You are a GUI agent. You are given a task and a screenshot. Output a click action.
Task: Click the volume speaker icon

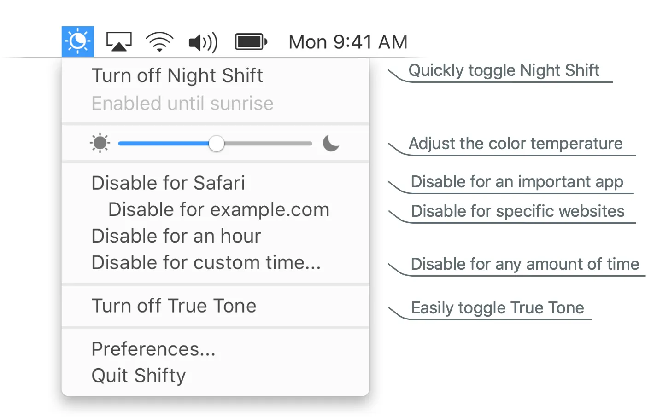[x=202, y=41]
